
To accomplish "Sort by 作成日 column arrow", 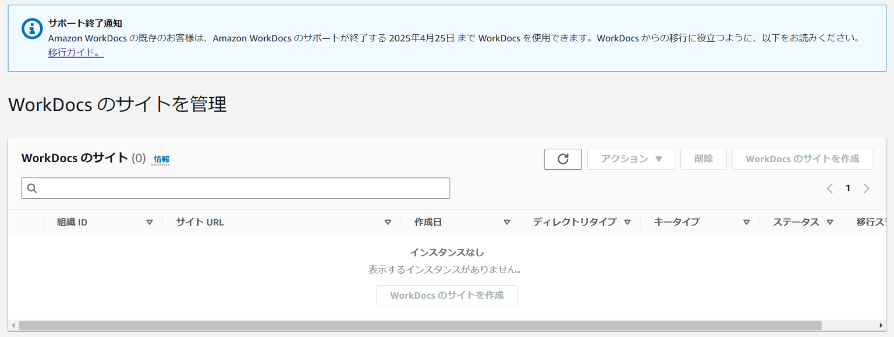I will click(x=507, y=222).
